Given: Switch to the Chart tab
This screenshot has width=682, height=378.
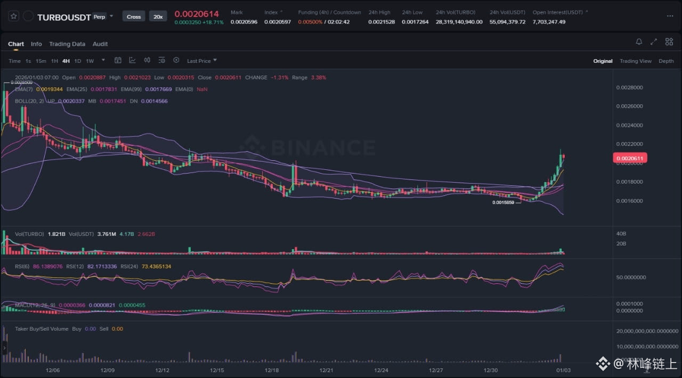Looking at the screenshot, I should pyautogui.click(x=16, y=44).
